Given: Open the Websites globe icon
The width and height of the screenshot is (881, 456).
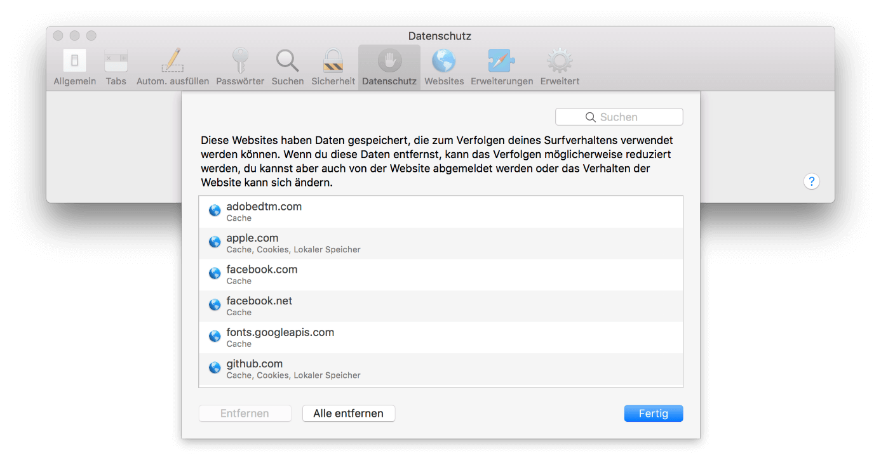Looking at the screenshot, I should (444, 61).
